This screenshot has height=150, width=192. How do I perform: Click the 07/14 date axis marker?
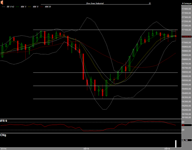click(x=4, y=148)
